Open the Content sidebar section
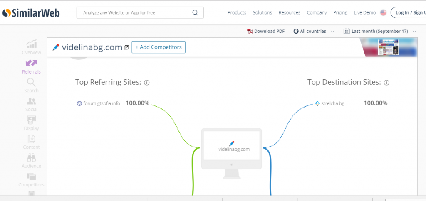The width and height of the screenshot is (426, 201). pyautogui.click(x=32, y=142)
